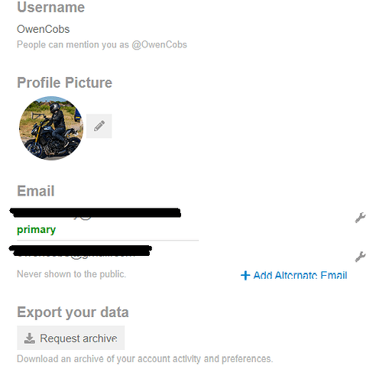Add an alternate email via the link
This screenshot has height=382, width=392.
(294, 275)
